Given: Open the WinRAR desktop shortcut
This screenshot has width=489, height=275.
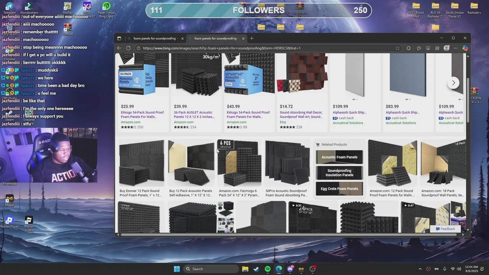Looking at the screenshot, I should pos(68,30).
